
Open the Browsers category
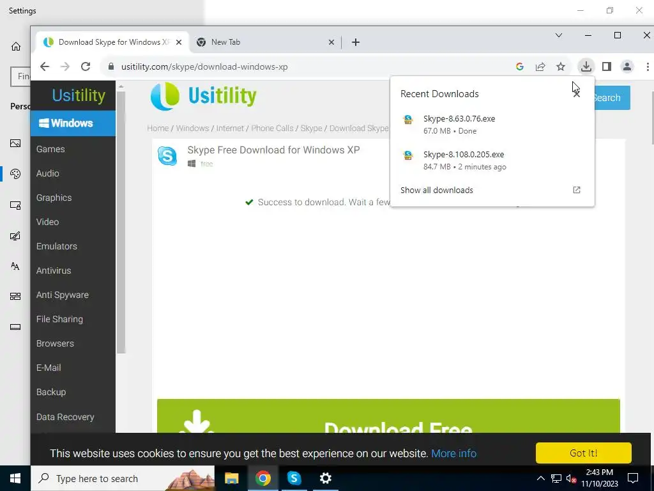[x=55, y=343]
